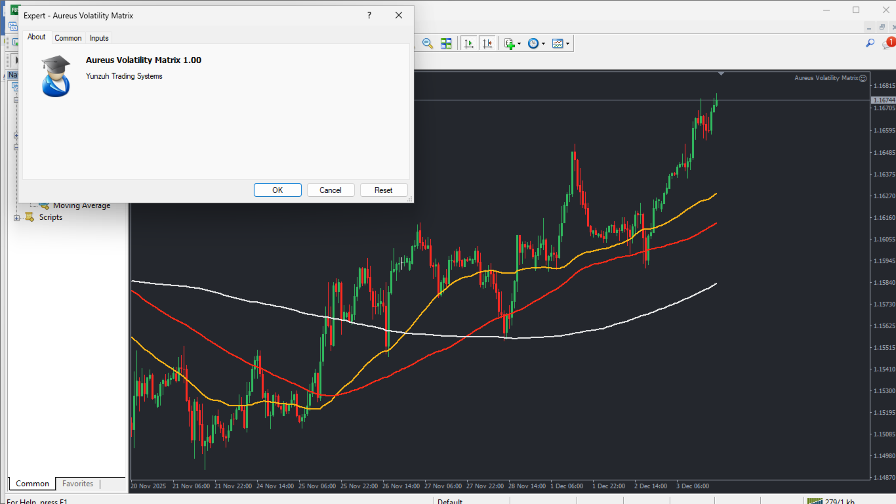Click the 1.14870 price scale label
896x504 pixels.
(x=885, y=477)
